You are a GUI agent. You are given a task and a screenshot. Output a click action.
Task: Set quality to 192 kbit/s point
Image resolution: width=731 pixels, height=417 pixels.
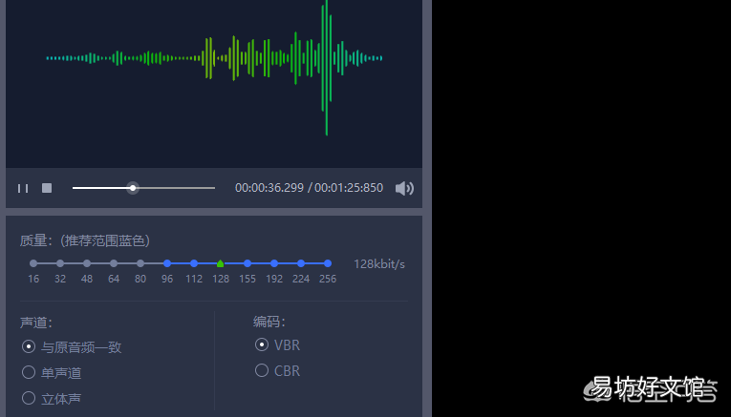tap(274, 263)
